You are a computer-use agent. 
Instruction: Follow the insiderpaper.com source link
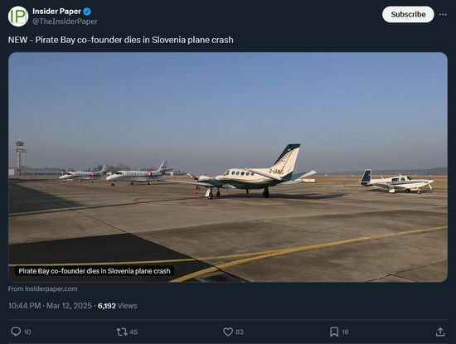(43, 288)
